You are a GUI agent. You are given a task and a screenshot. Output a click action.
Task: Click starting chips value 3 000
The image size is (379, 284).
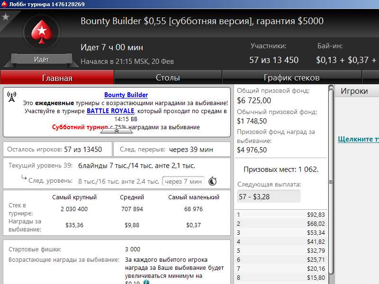[133, 249]
